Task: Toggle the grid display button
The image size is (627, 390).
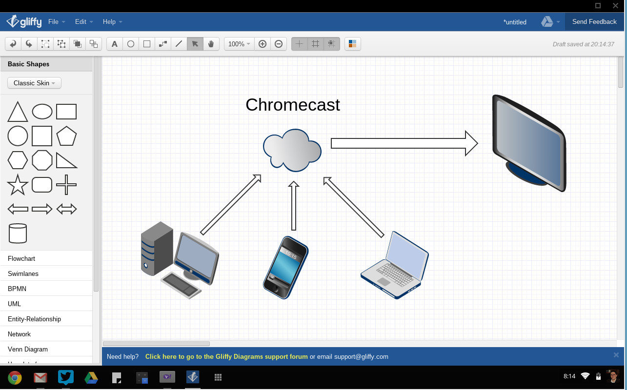Action: [x=316, y=44]
